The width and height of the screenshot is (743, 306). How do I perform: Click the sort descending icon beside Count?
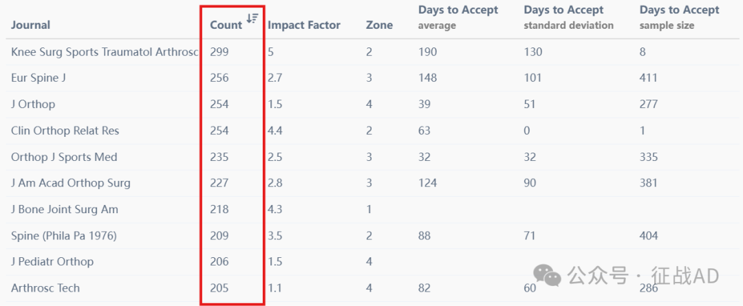tap(252, 19)
